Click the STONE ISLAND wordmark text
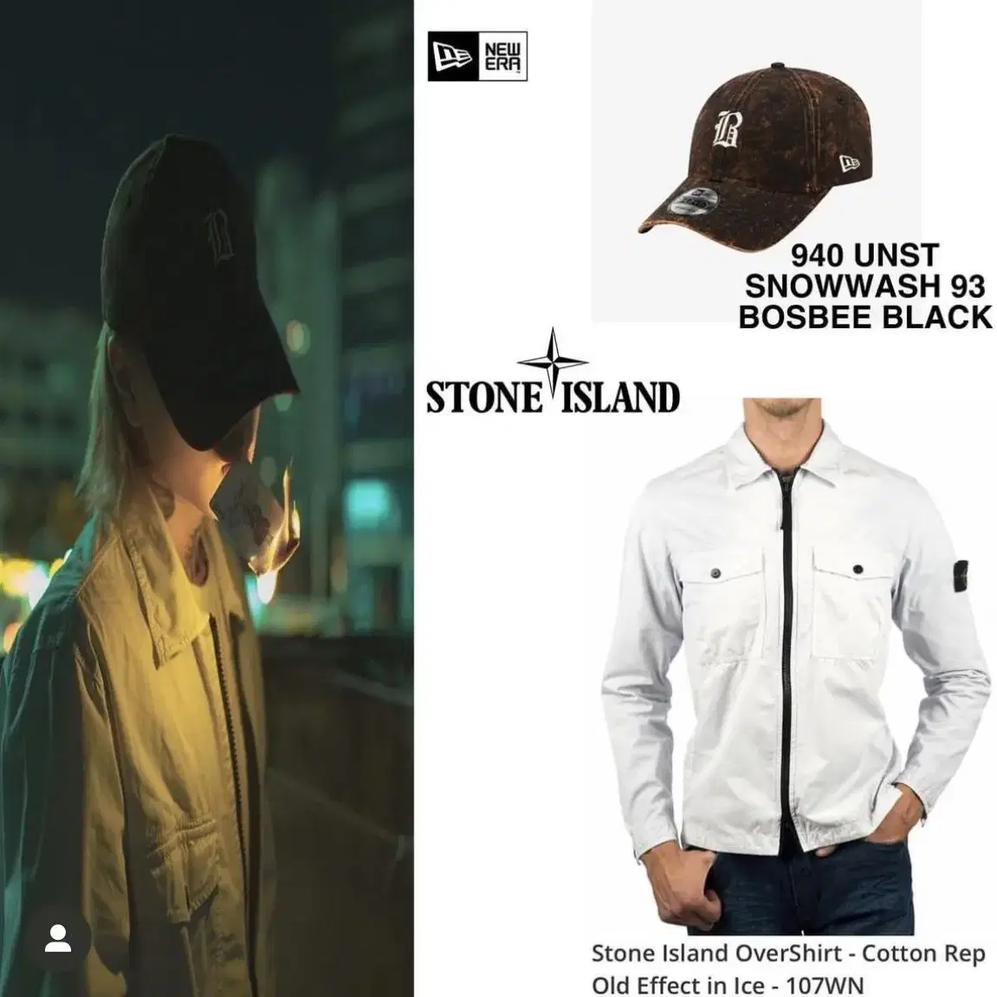Viewport: 997px width, 997px height. click(553, 398)
